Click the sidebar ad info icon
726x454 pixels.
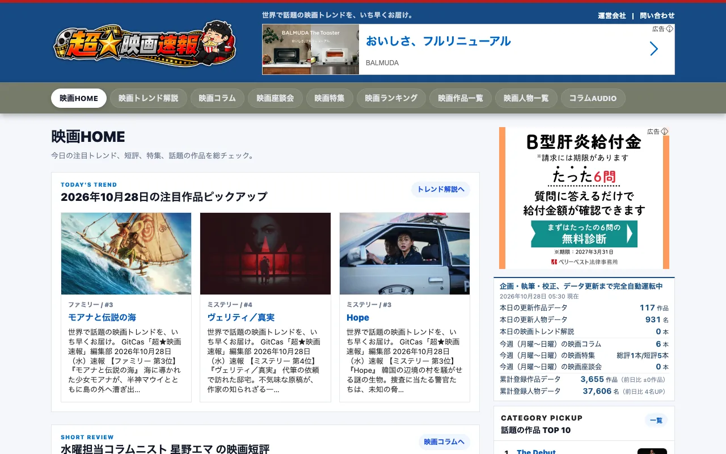pos(665,131)
